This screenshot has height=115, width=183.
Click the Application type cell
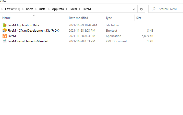[x=113, y=36]
